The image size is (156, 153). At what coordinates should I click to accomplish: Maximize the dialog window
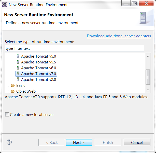pos(134,3)
